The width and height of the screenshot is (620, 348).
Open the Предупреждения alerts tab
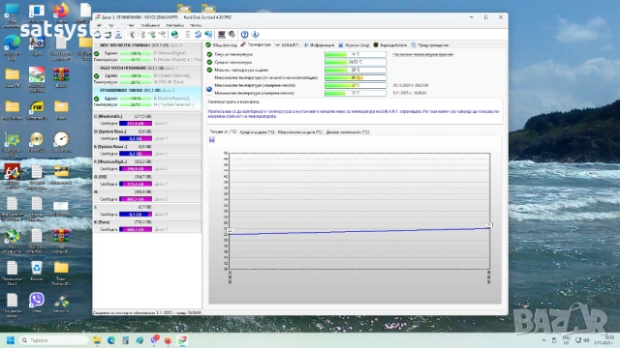tap(429, 45)
